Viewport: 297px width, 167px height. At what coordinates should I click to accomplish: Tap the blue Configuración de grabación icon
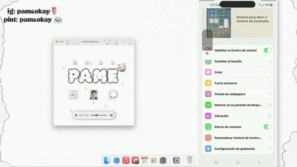point(208,148)
